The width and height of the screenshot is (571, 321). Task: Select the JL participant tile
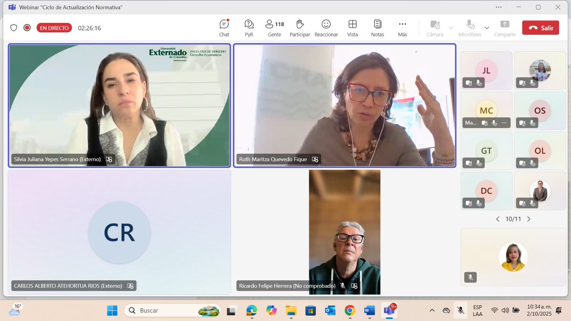point(486,70)
